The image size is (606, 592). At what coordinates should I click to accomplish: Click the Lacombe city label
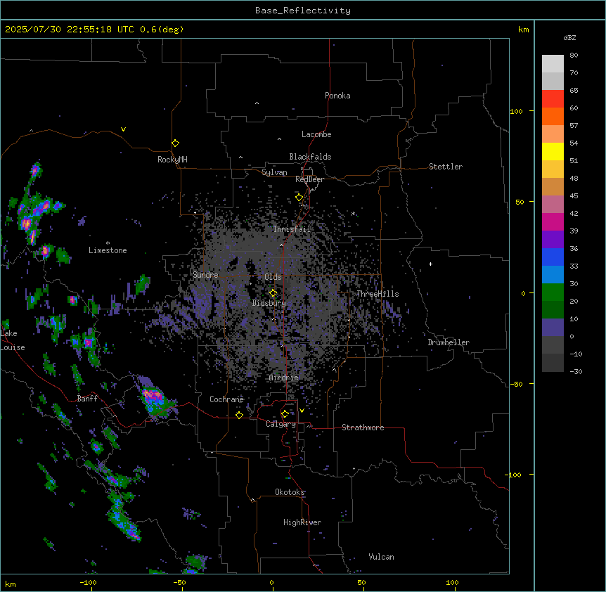click(316, 134)
